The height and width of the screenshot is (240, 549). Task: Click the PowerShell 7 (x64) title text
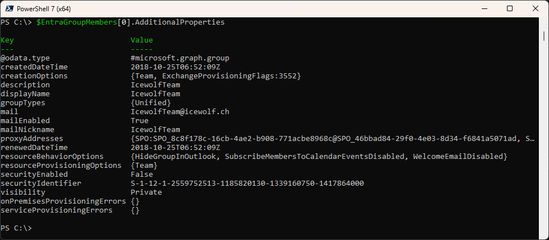pyautogui.click(x=44, y=9)
